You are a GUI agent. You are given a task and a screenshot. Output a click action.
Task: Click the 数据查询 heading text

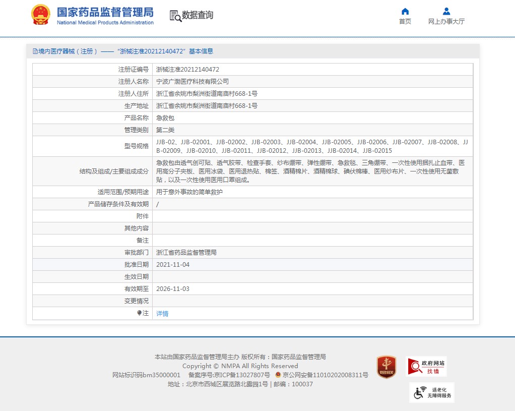[x=198, y=15]
